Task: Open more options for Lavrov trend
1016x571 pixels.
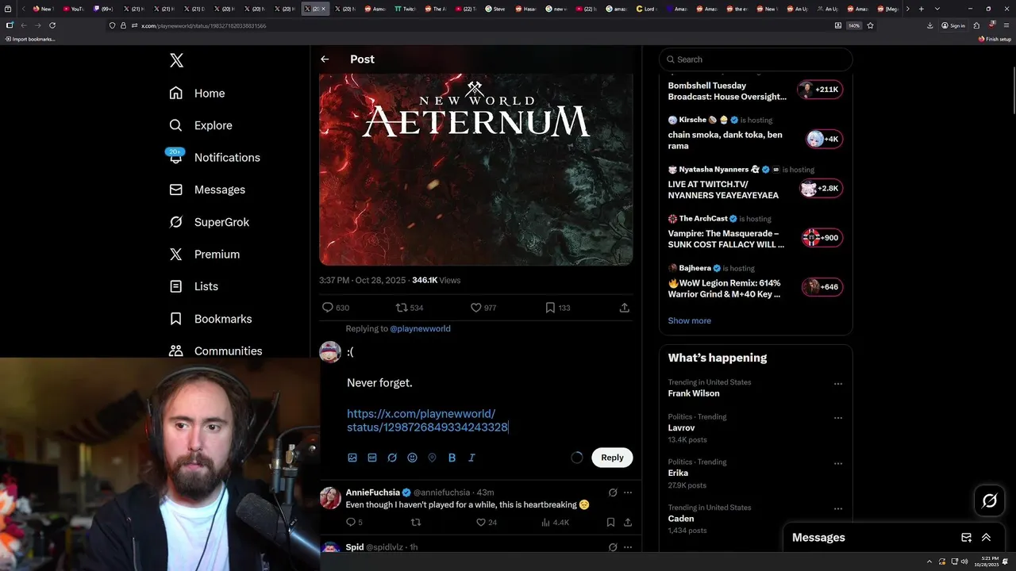Action: pyautogui.click(x=837, y=418)
